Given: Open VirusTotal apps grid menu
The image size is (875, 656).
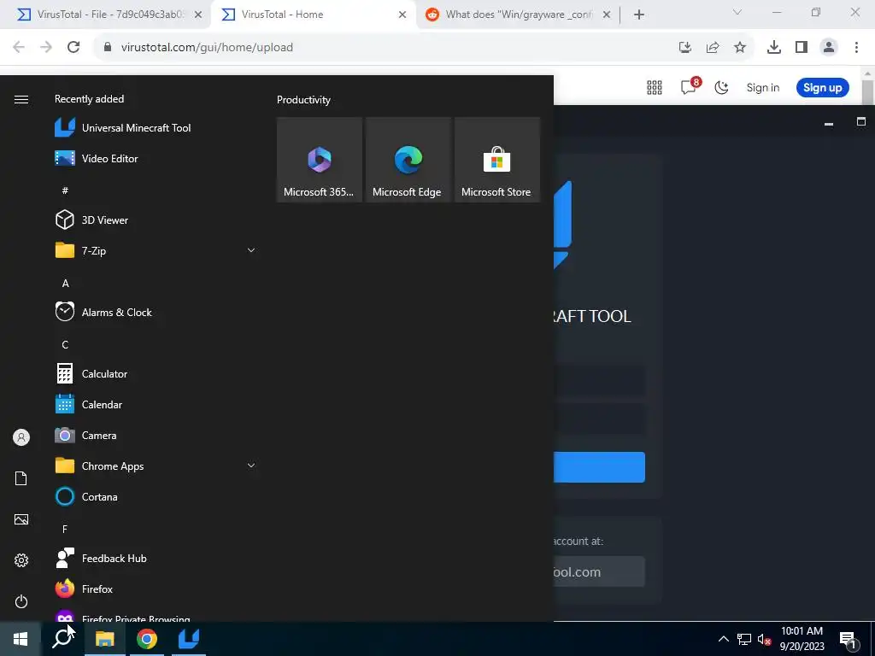Looking at the screenshot, I should pyautogui.click(x=655, y=88).
